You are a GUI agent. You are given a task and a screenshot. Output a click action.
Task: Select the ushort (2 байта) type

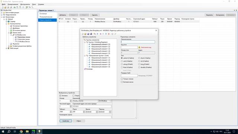(x=122, y=58)
